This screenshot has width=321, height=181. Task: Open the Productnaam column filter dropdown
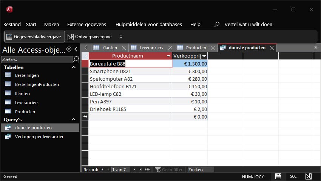(x=168, y=56)
